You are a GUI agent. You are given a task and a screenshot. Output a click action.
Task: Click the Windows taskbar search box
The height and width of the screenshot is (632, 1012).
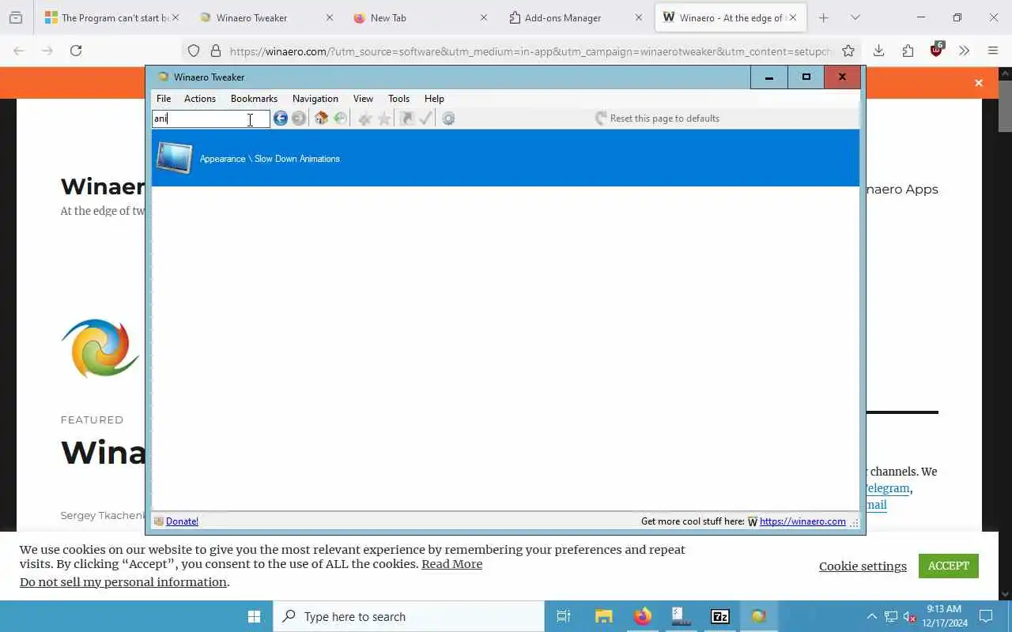[x=409, y=616]
